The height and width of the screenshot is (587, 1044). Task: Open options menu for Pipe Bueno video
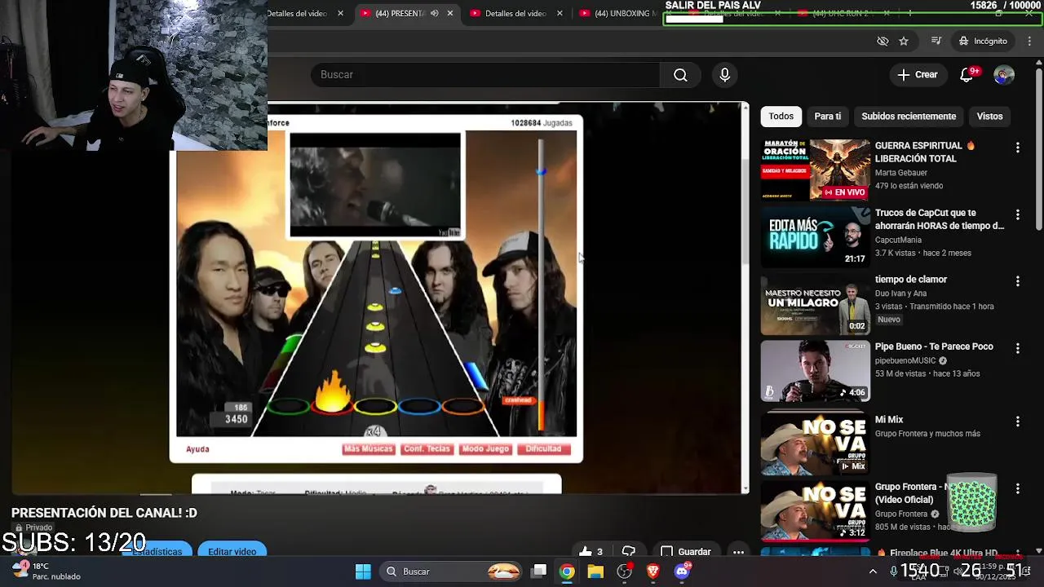pyautogui.click(x=1017, y=348)
